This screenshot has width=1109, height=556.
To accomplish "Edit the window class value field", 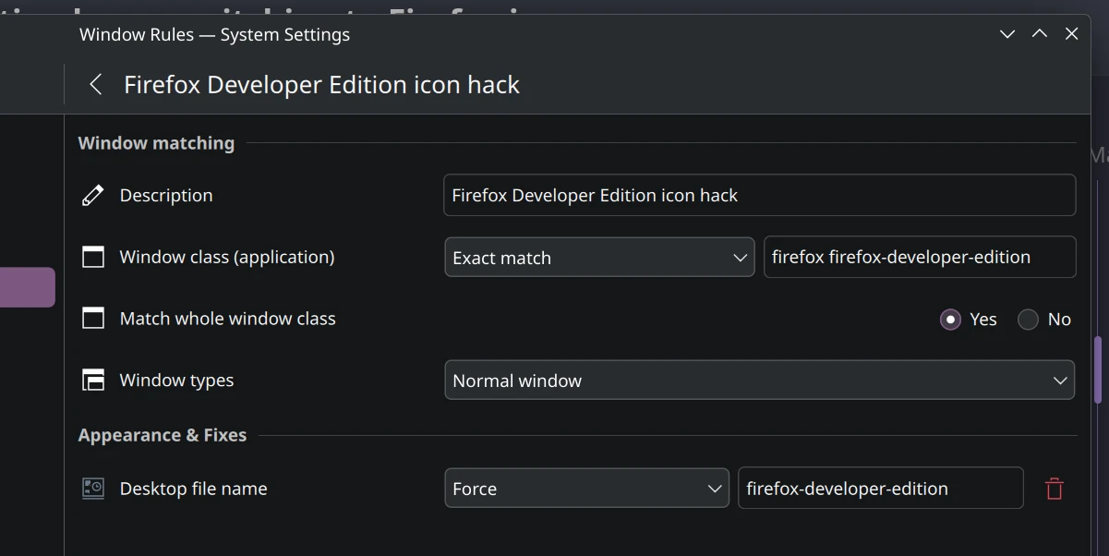I will point(920,257).
